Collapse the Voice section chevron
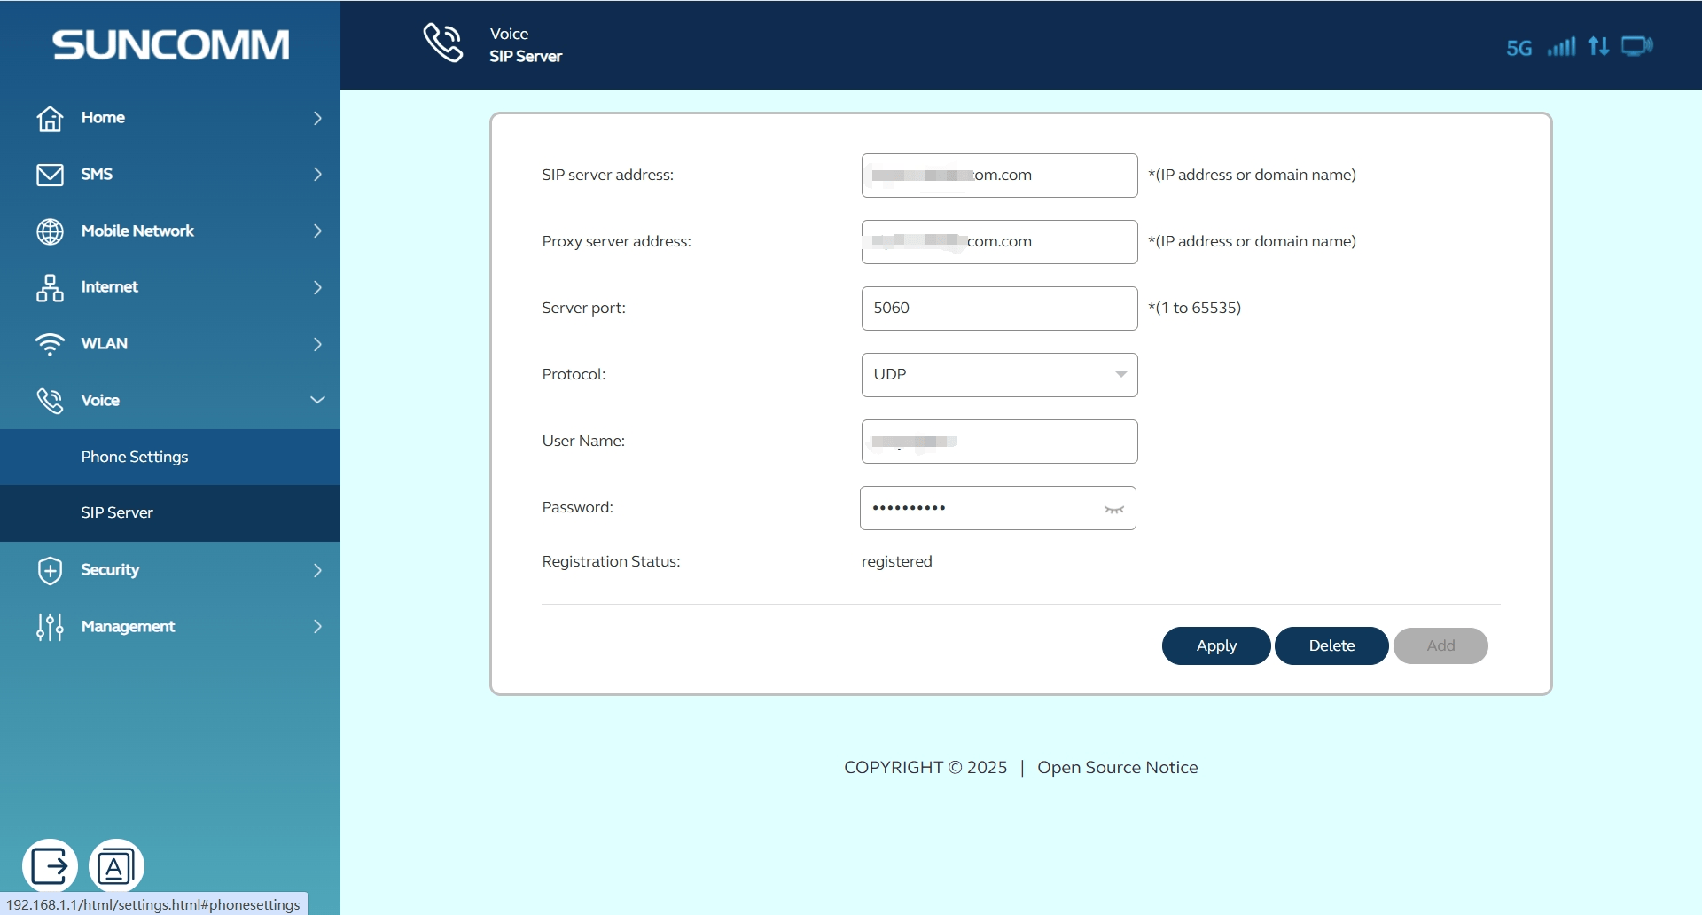Viewport: 1702px width, 915px height. 317,400
